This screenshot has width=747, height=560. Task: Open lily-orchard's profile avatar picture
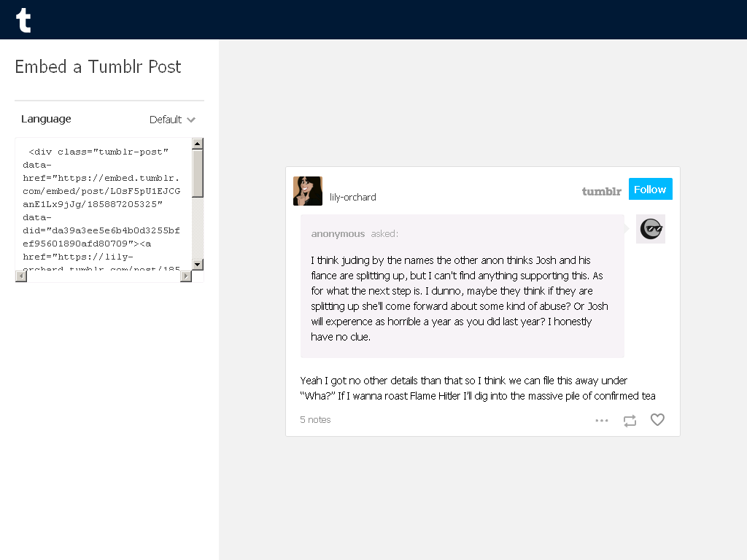[308, 191]
